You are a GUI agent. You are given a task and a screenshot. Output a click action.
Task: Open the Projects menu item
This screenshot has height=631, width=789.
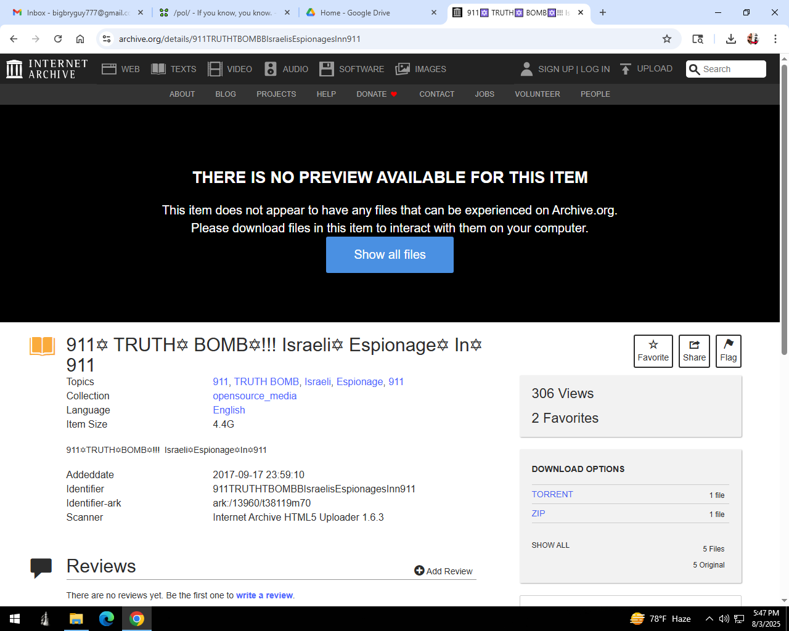point(276,94)
